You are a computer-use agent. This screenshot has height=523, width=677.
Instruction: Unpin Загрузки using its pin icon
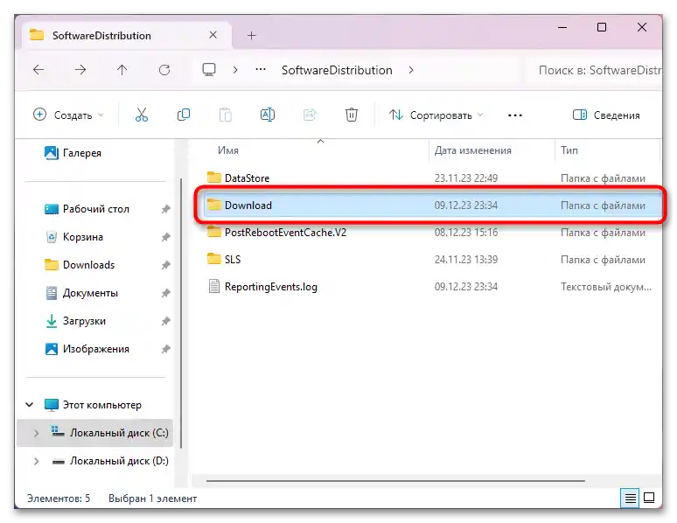tap(166, 321)
